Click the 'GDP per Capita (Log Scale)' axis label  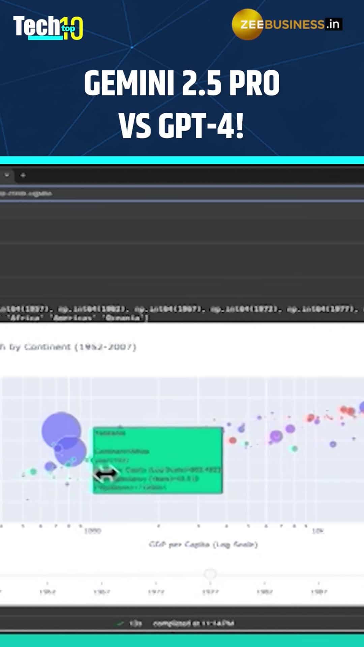click(203, 545)
